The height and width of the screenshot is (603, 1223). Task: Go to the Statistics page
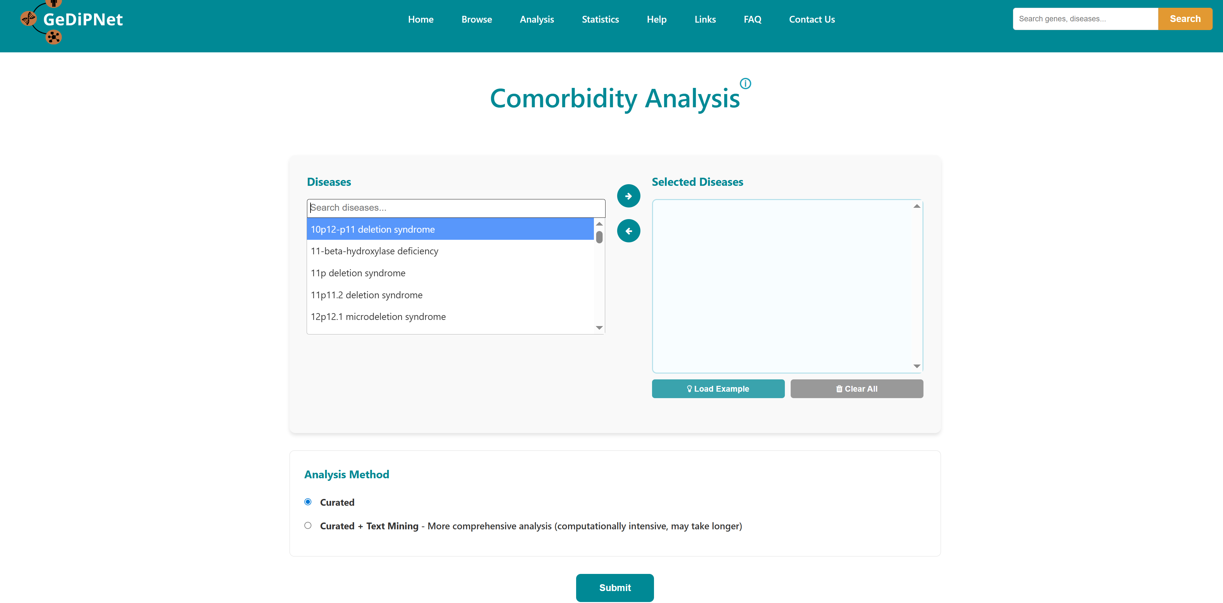pos(600,19)
